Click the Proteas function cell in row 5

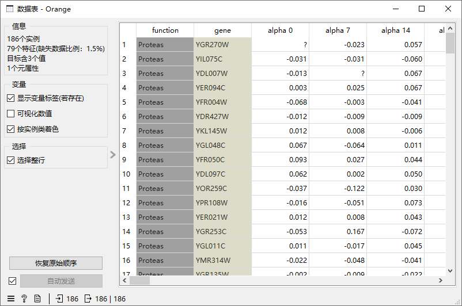165,102
